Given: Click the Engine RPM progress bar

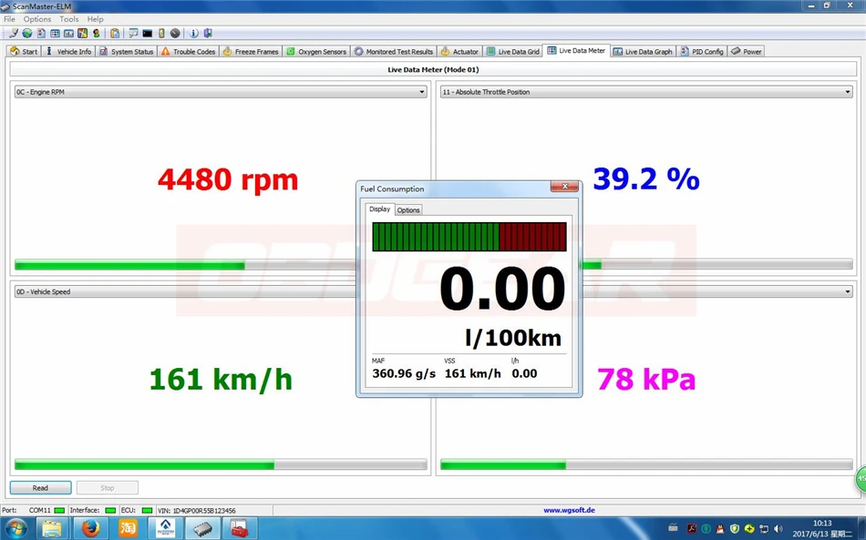Looking at the screenshot, I should click(x=185, y=265).
